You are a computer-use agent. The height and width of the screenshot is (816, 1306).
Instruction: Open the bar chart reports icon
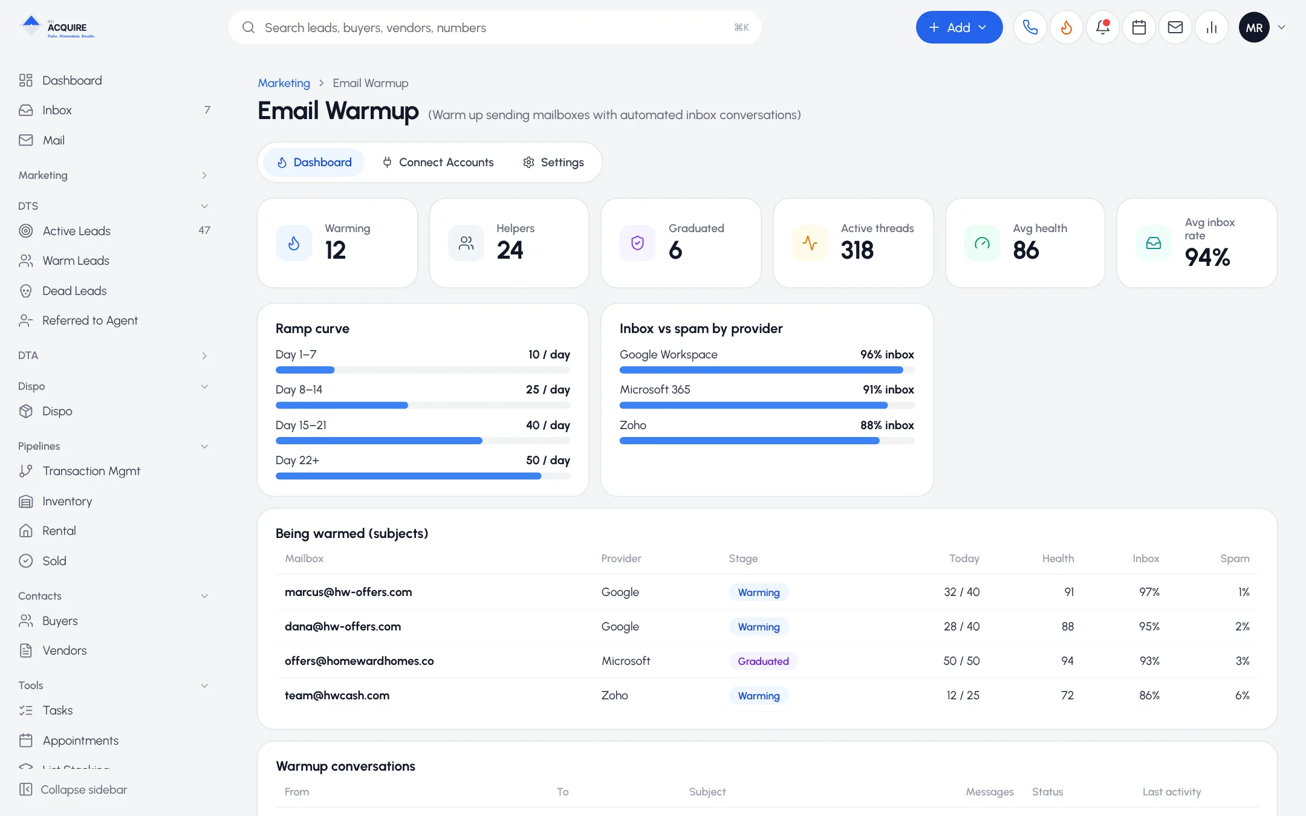(1212, 27)
